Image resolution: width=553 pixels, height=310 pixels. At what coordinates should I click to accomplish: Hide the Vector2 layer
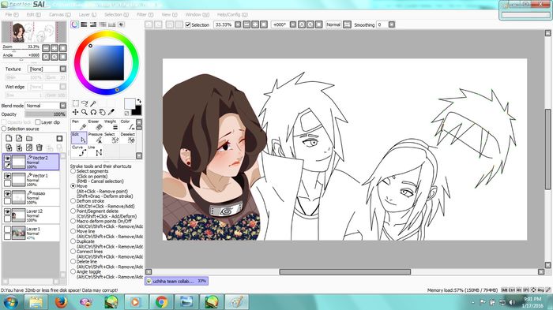coord(7,159)
